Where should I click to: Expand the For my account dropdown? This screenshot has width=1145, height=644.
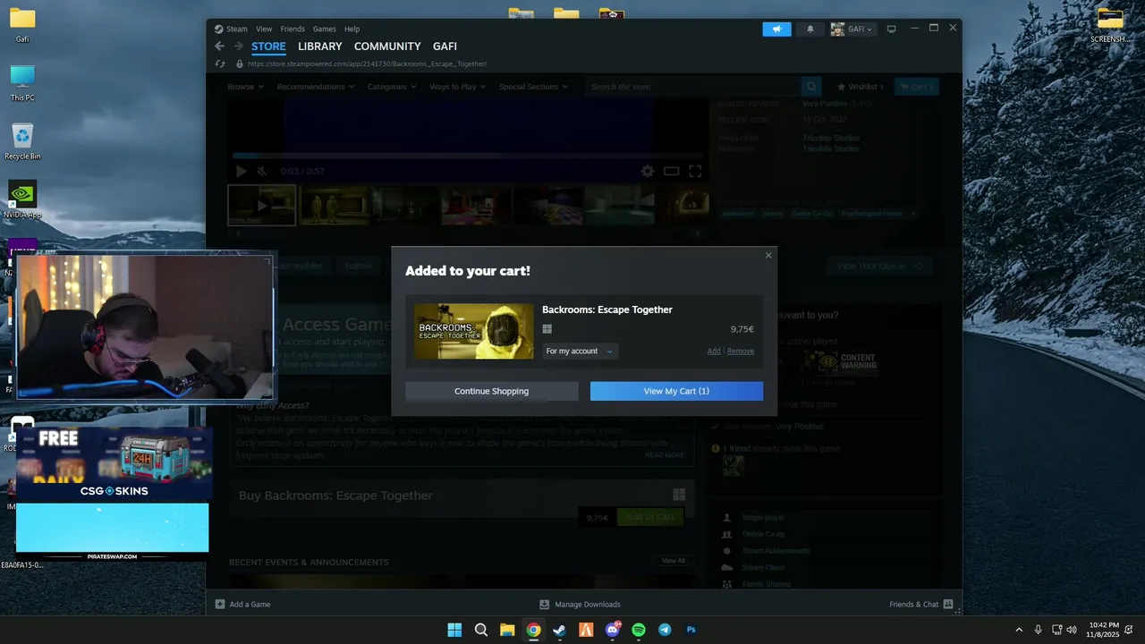580,352
